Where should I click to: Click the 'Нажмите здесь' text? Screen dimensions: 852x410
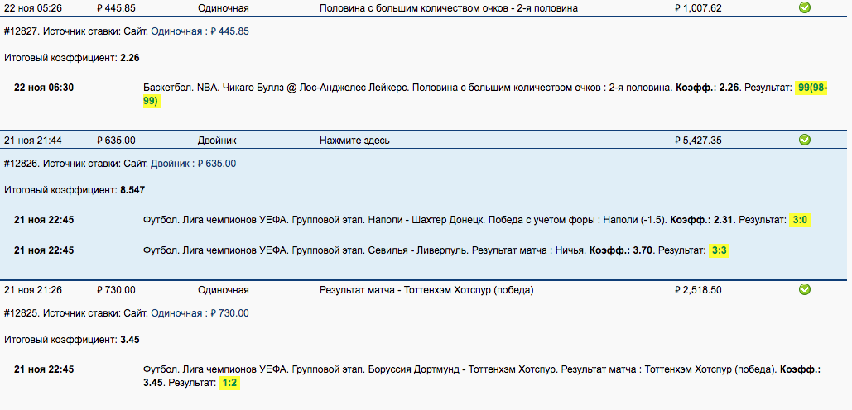tap(354, 141)
